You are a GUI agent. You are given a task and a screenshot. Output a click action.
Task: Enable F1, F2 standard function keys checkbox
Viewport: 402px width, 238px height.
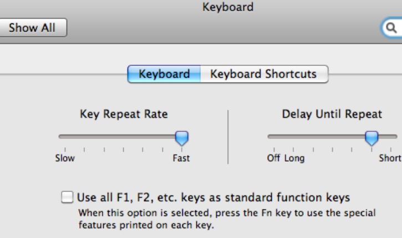(x=67, y=196)
